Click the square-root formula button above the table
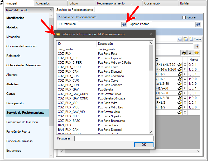 184,53
